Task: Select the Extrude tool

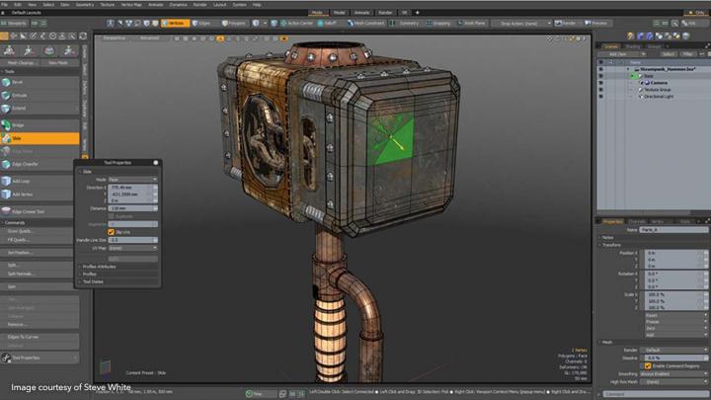Action: [39, 95]
